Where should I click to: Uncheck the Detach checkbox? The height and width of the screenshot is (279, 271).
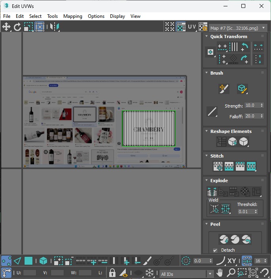215,250
